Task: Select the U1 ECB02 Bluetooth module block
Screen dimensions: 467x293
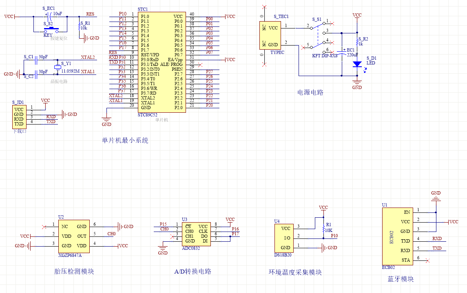Action: (398, 236)
